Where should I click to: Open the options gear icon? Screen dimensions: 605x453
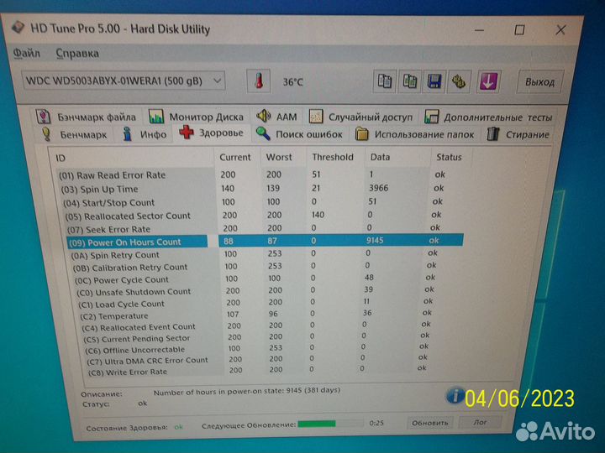(459, 81)
